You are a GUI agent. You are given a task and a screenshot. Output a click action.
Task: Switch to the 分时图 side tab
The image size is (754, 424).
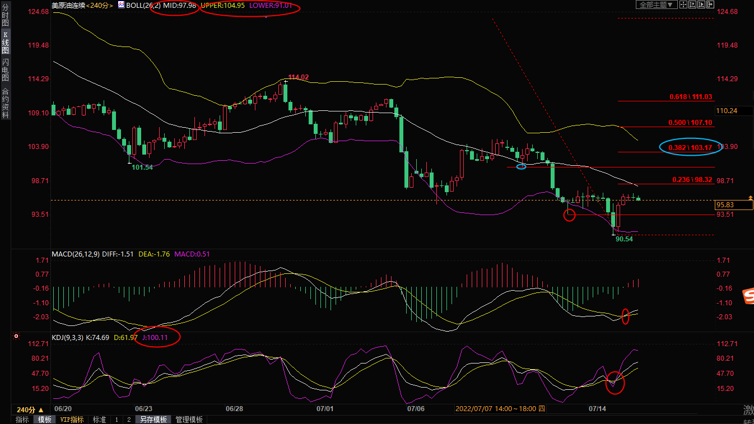pos(5,20)
